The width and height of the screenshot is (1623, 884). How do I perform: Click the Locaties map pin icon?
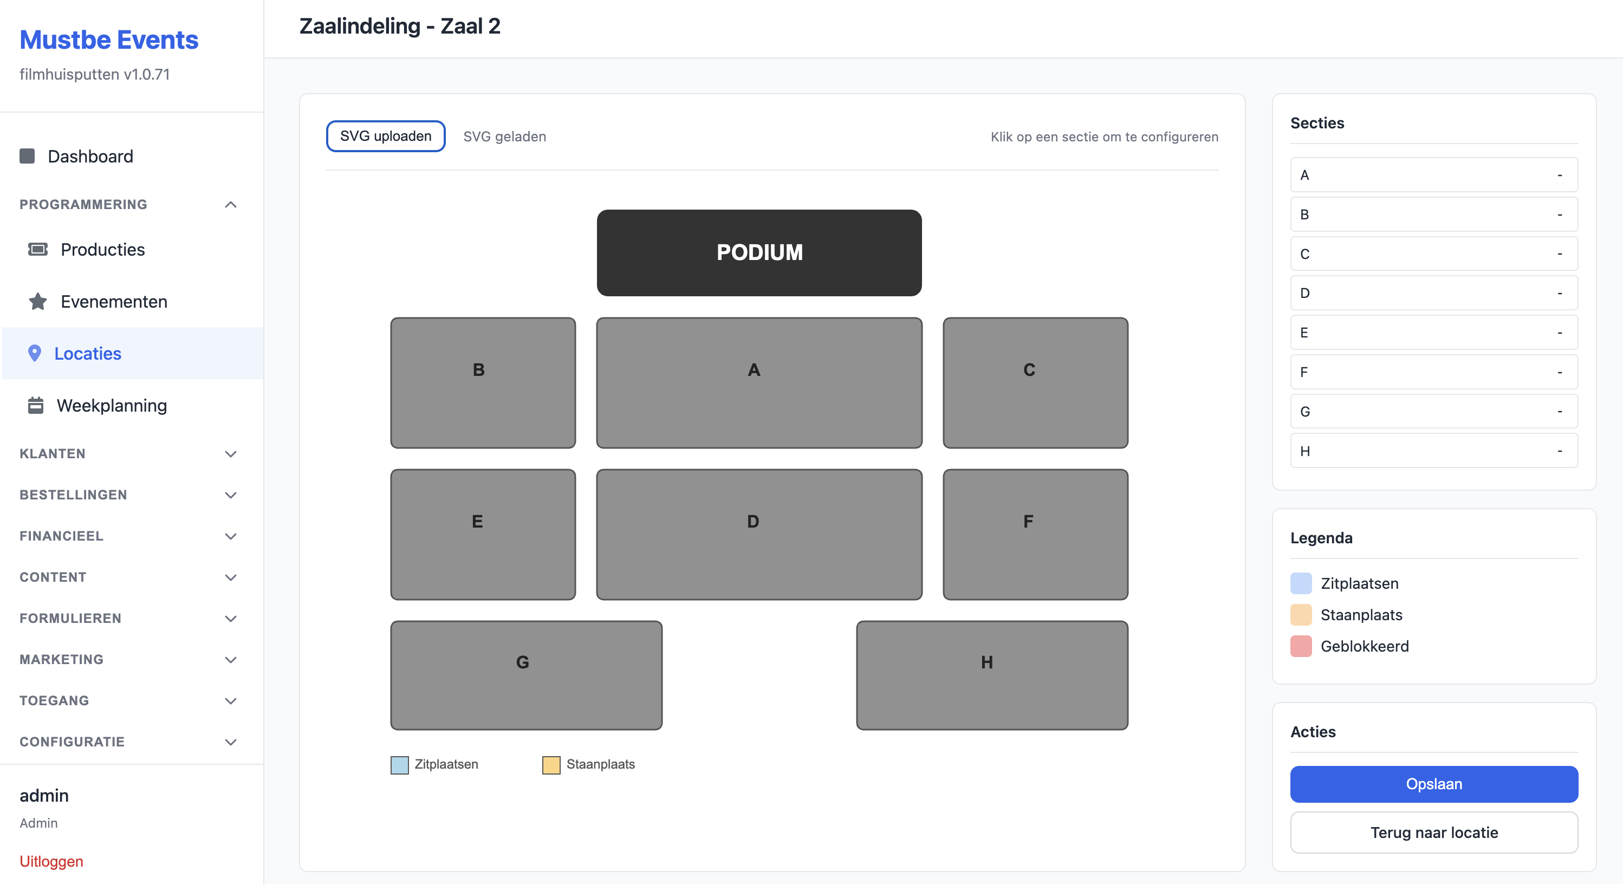coord(35,354)
